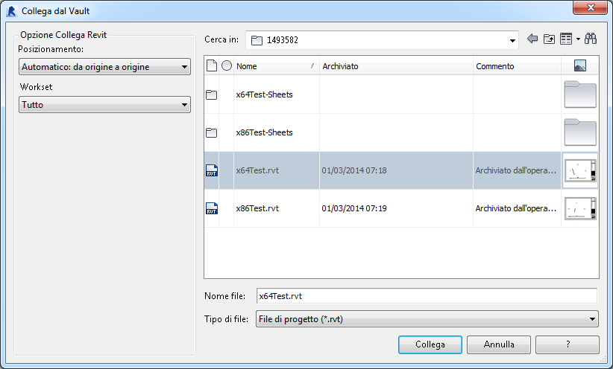
Task: Sort by the Nome column header
Action: click(x=277, y=66)
